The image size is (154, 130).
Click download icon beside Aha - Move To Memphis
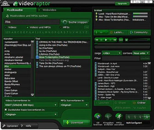click(96, 20)
